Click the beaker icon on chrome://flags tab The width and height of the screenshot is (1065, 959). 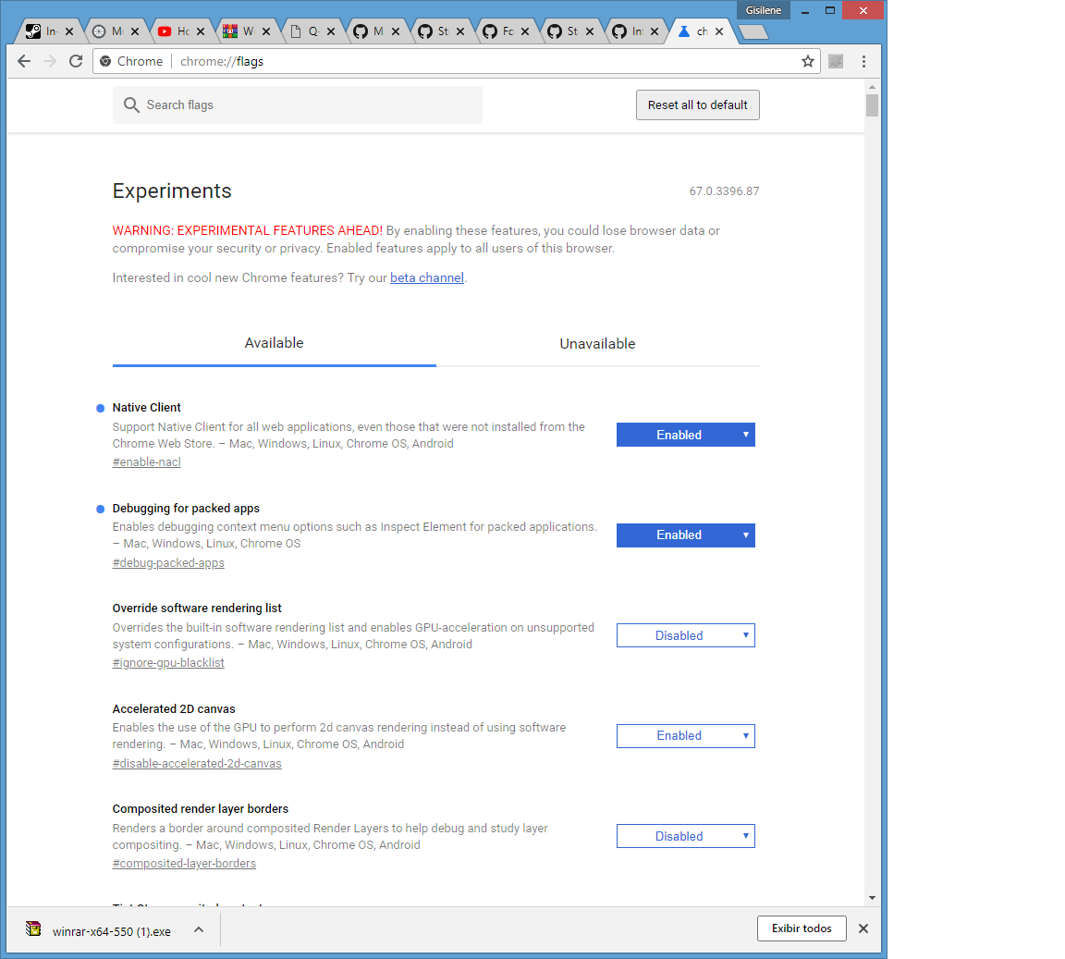click(685, 30)
